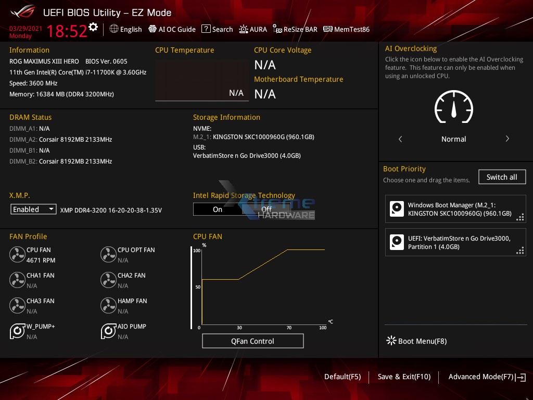This screenshot has width=533, height=400.
Task: Change BIOS language via English menu
Action: (125, 29)
